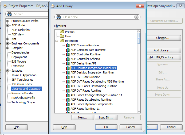Screen dimensions: 185x135
Task: Click the ADF Controller Schema library icon
Action: (x=68, y=59)
